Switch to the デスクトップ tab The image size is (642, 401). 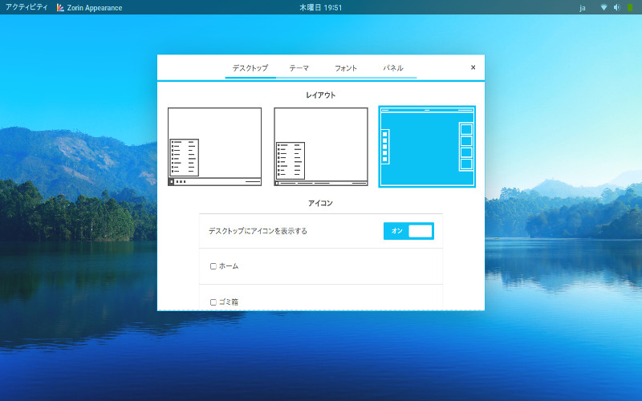[x=250, y=68]
